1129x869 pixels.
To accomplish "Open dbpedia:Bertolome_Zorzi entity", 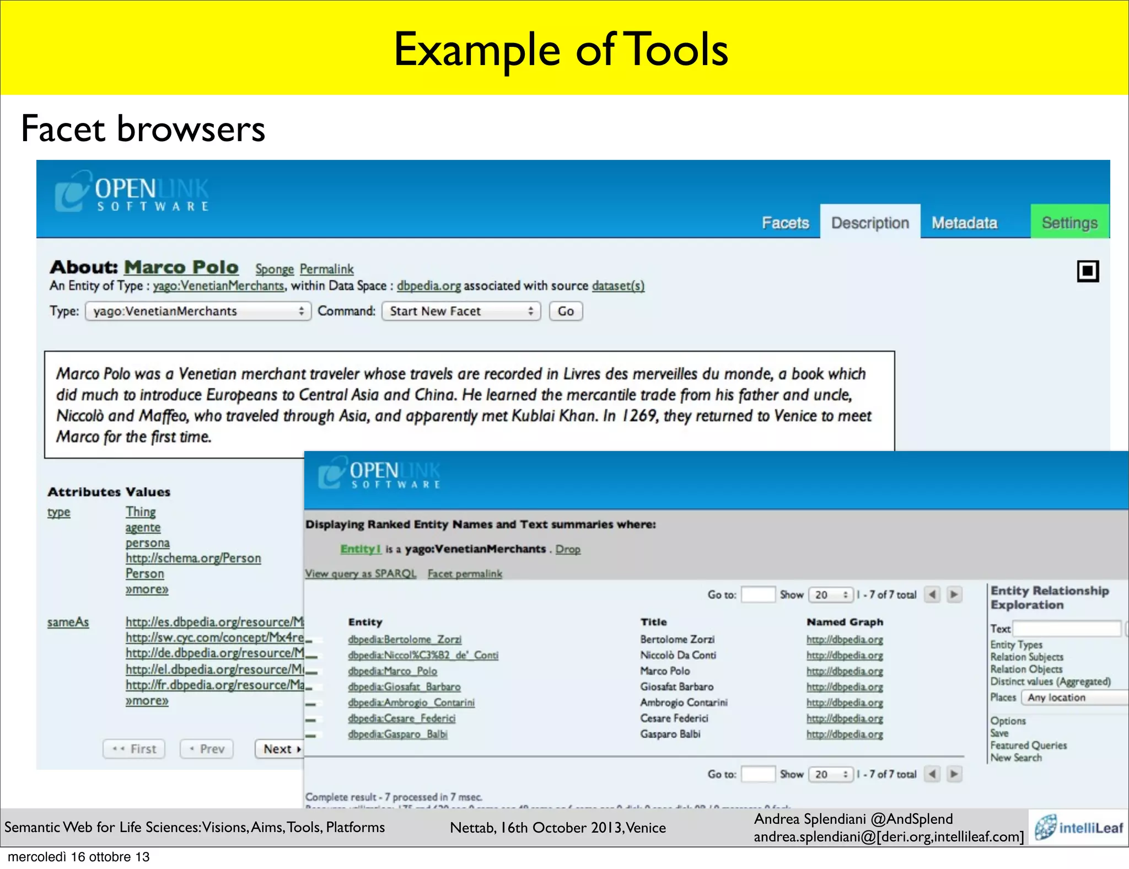I will [x=405, y=640].
